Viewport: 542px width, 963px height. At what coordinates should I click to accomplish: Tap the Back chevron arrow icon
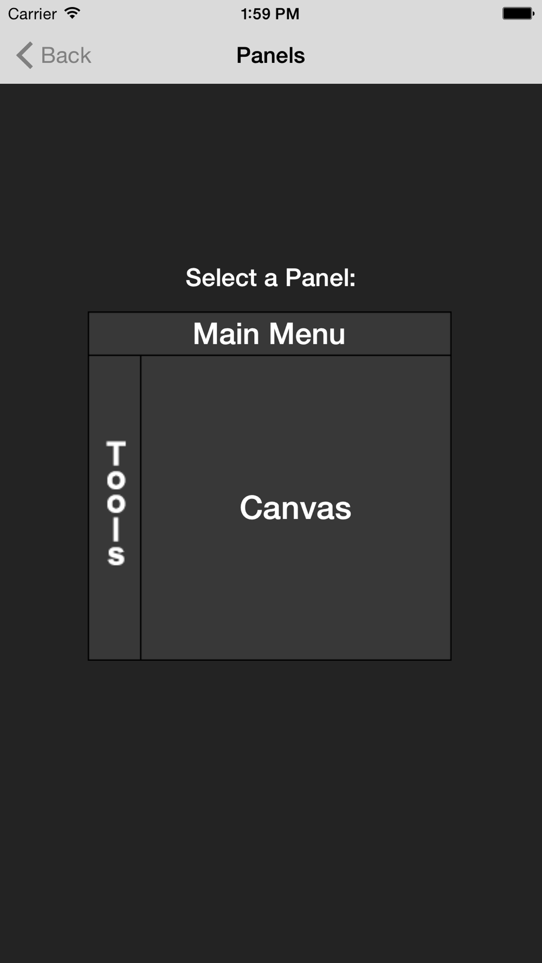pyautogui.click(x=24, y=55)
